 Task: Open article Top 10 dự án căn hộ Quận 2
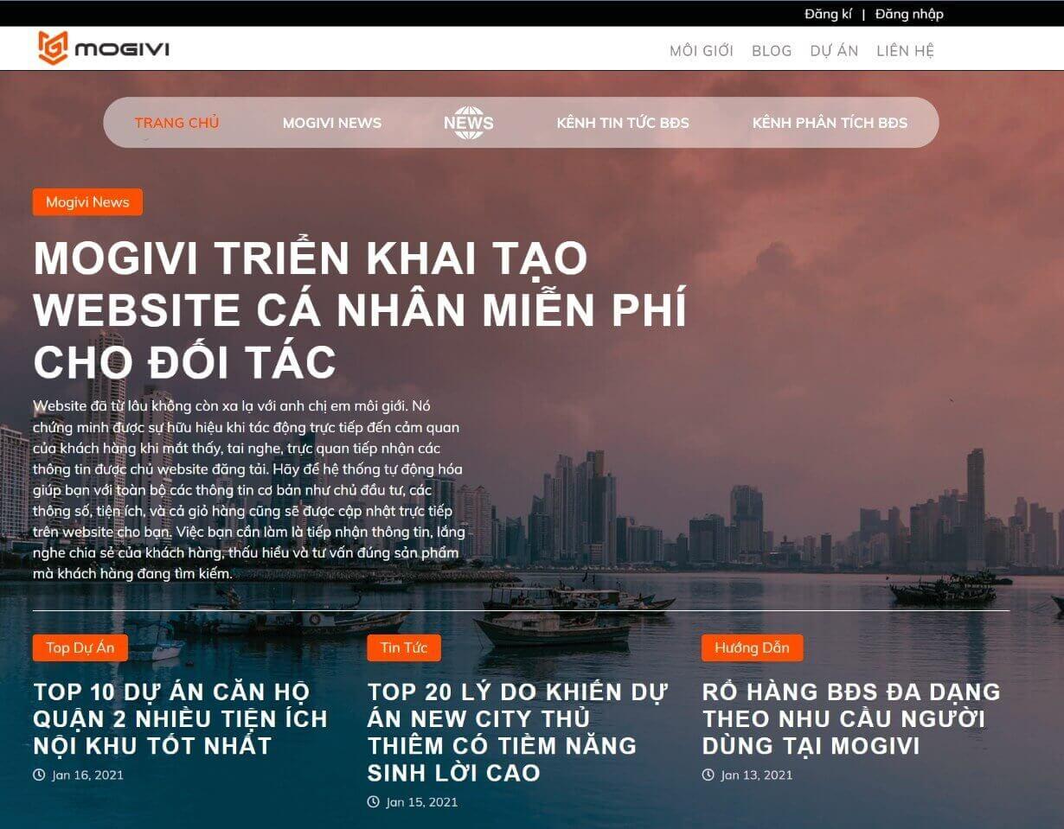180,718
